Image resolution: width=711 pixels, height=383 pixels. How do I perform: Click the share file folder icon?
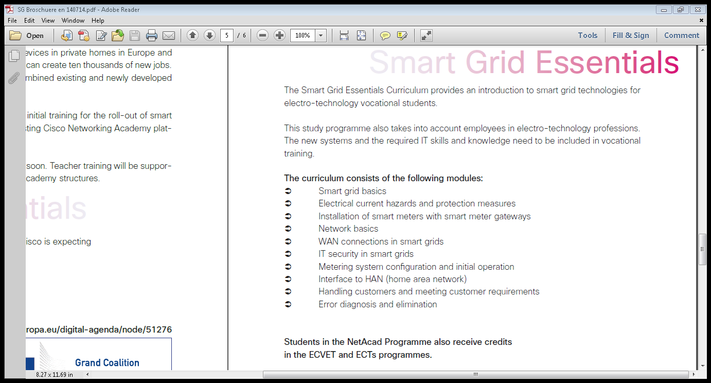(x=118, y=36)
